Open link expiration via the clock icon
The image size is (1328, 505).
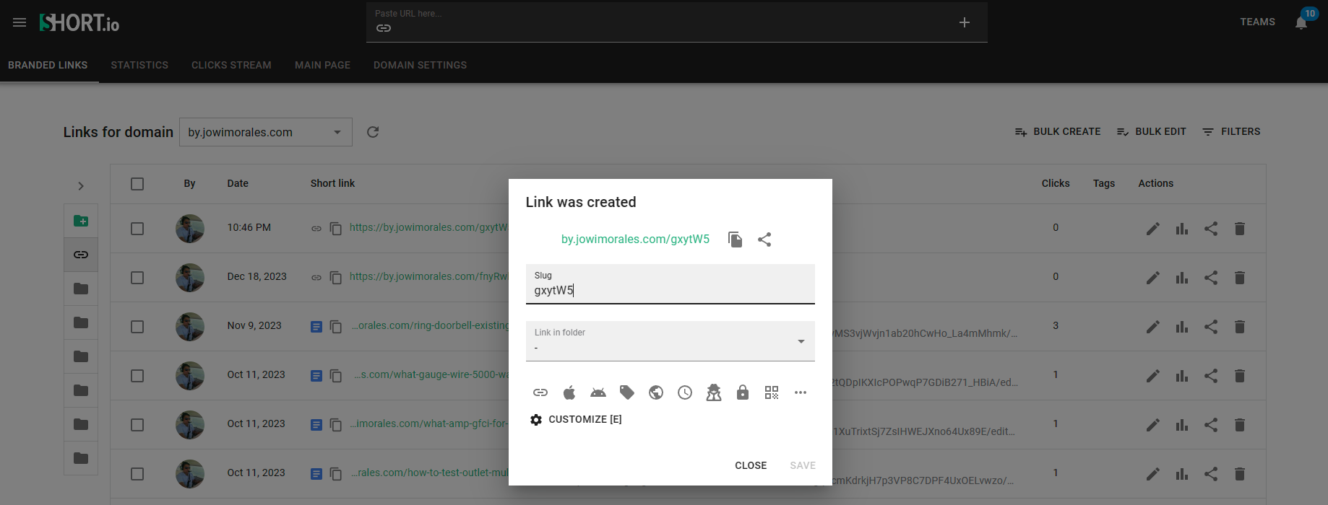click(685, 392)
